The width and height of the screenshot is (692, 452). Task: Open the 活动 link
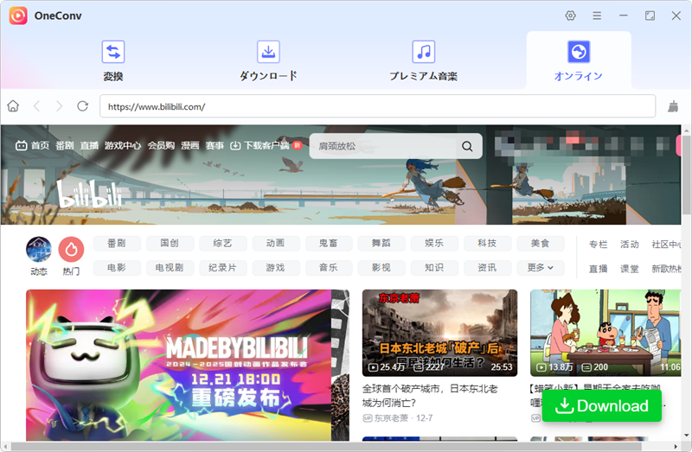coord(630,245)
